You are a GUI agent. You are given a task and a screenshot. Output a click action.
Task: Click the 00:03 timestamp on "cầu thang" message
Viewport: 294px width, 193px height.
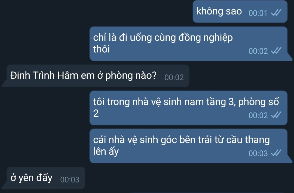[x=258, y=153]
